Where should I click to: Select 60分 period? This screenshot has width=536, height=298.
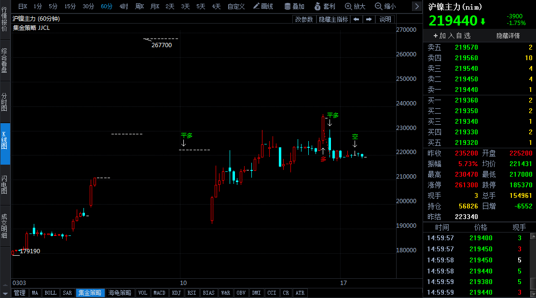click(x=107, y=6)
